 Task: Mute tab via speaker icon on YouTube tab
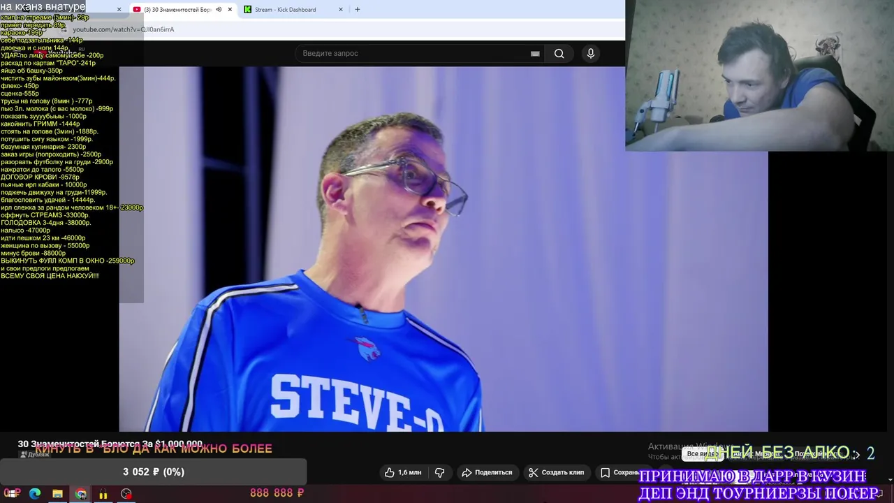[219, 10]
